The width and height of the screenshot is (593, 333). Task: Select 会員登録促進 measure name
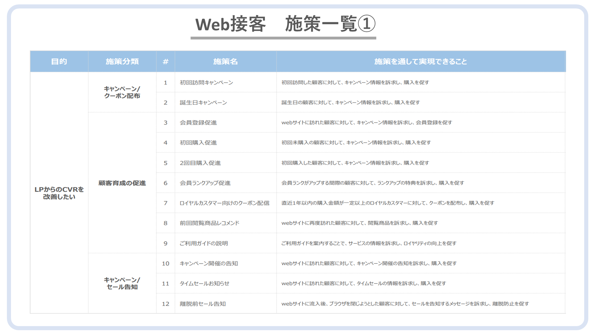click(198, 122)
